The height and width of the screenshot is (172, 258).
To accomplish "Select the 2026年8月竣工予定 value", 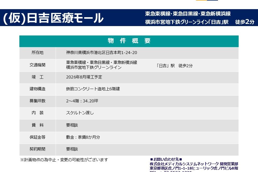I will (x=84, y=77).
